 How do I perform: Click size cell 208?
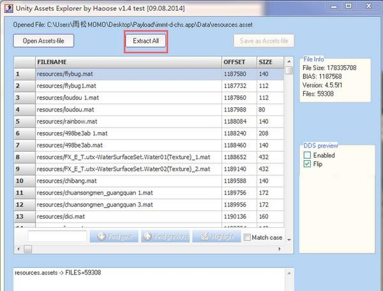[x=270, y=133]
